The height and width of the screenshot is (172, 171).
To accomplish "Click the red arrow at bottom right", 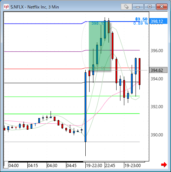I will click(x=164, y=165).
